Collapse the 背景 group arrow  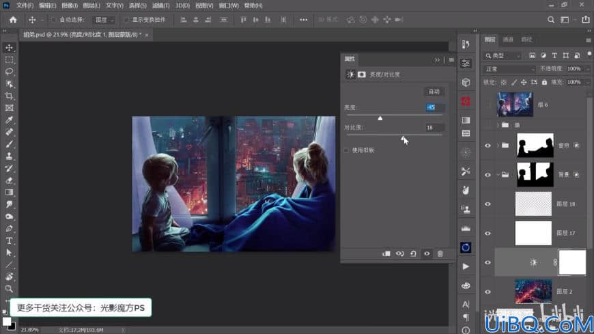(498, 175)
